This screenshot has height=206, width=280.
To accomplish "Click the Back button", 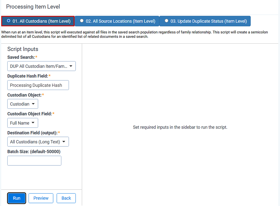I will point(66,198).
